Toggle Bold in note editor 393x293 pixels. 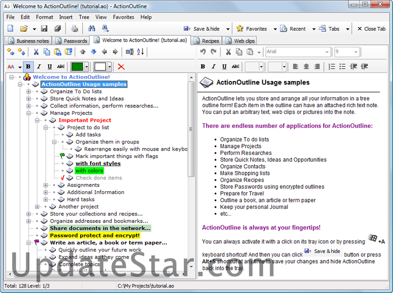[203, 66]
